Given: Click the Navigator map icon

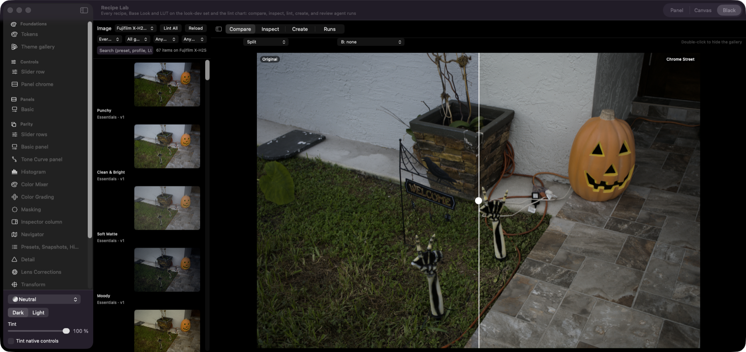Looking at the screenshot, I should click(x=15, y=234).
